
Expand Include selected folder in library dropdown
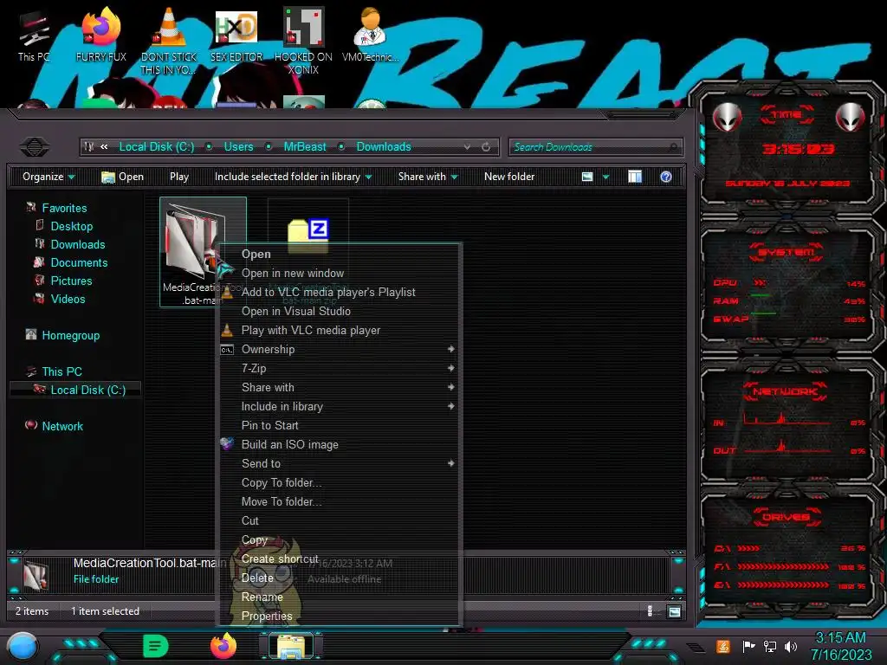coord(293,177)
